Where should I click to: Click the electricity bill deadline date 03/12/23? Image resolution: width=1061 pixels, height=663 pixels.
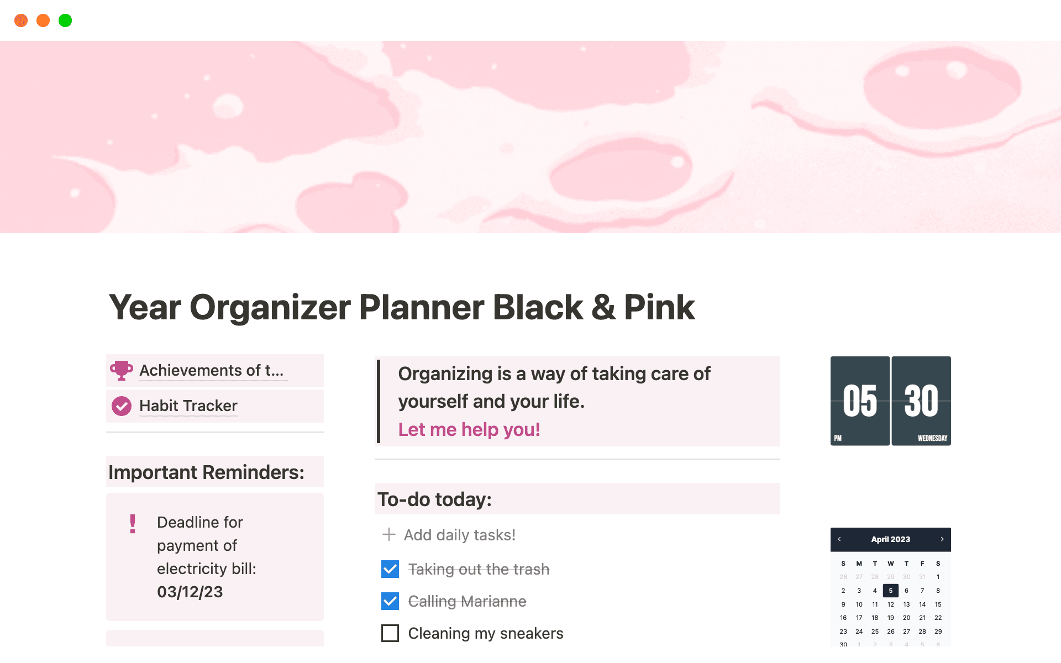(190, 591)
